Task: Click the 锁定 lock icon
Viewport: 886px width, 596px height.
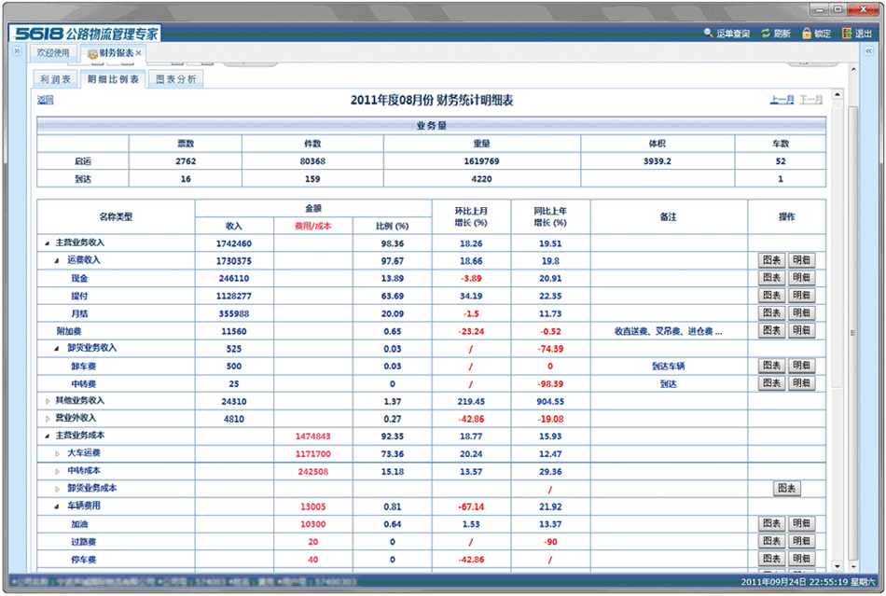Action: click(806, 34)
